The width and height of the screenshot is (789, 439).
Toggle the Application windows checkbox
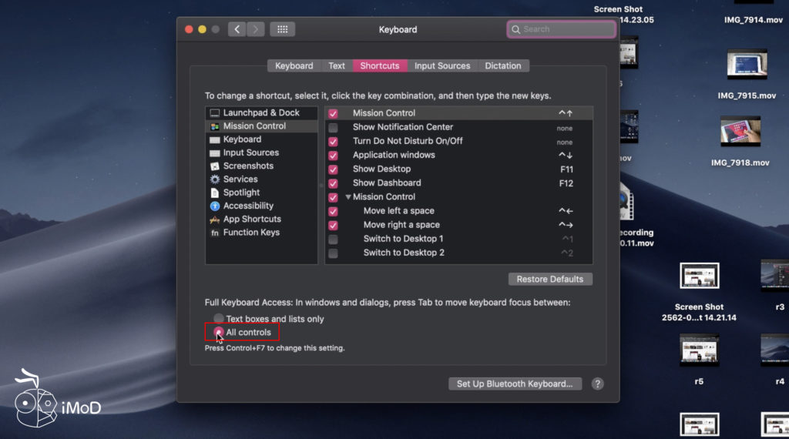click(333, 156)
